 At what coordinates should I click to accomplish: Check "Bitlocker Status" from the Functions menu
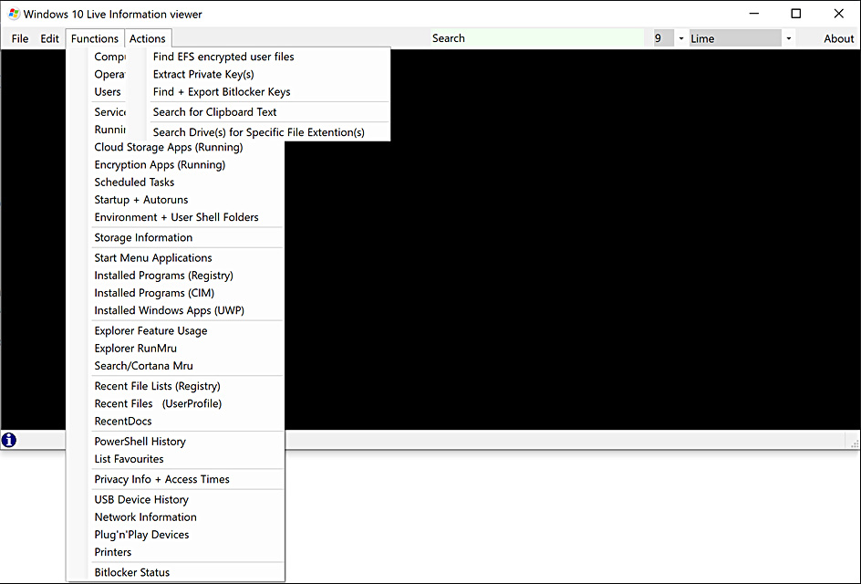[x=135, y=572]
